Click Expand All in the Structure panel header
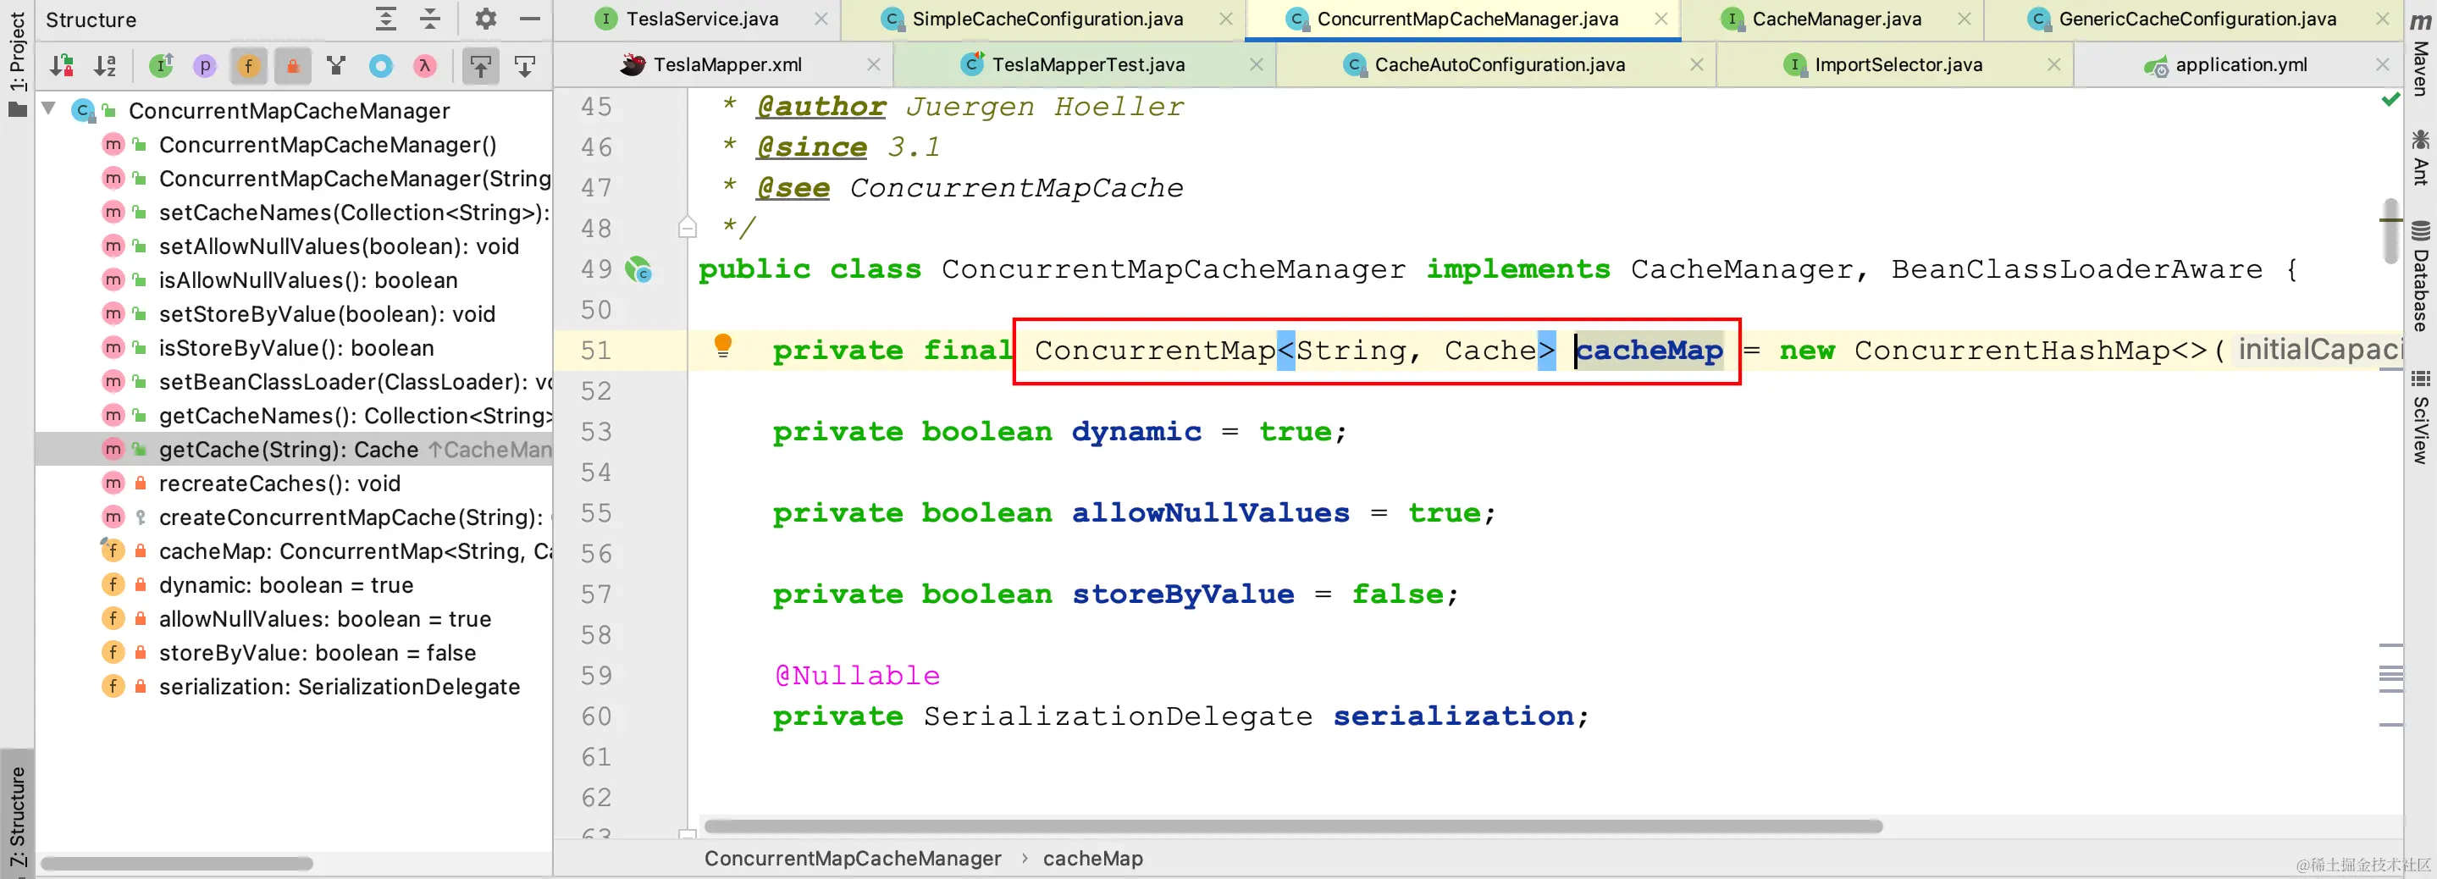Screen dimensions: 2437x879 click(386, 19)
